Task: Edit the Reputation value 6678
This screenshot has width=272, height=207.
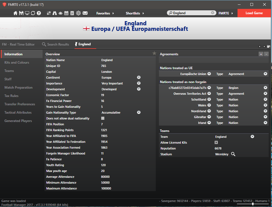Action: point(218,148)
